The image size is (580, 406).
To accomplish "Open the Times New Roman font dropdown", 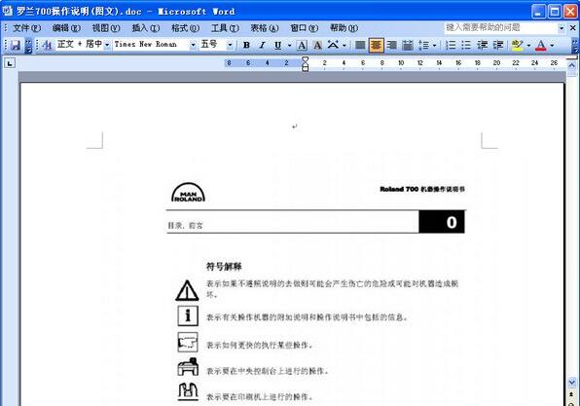I will (x=193, y=45).
